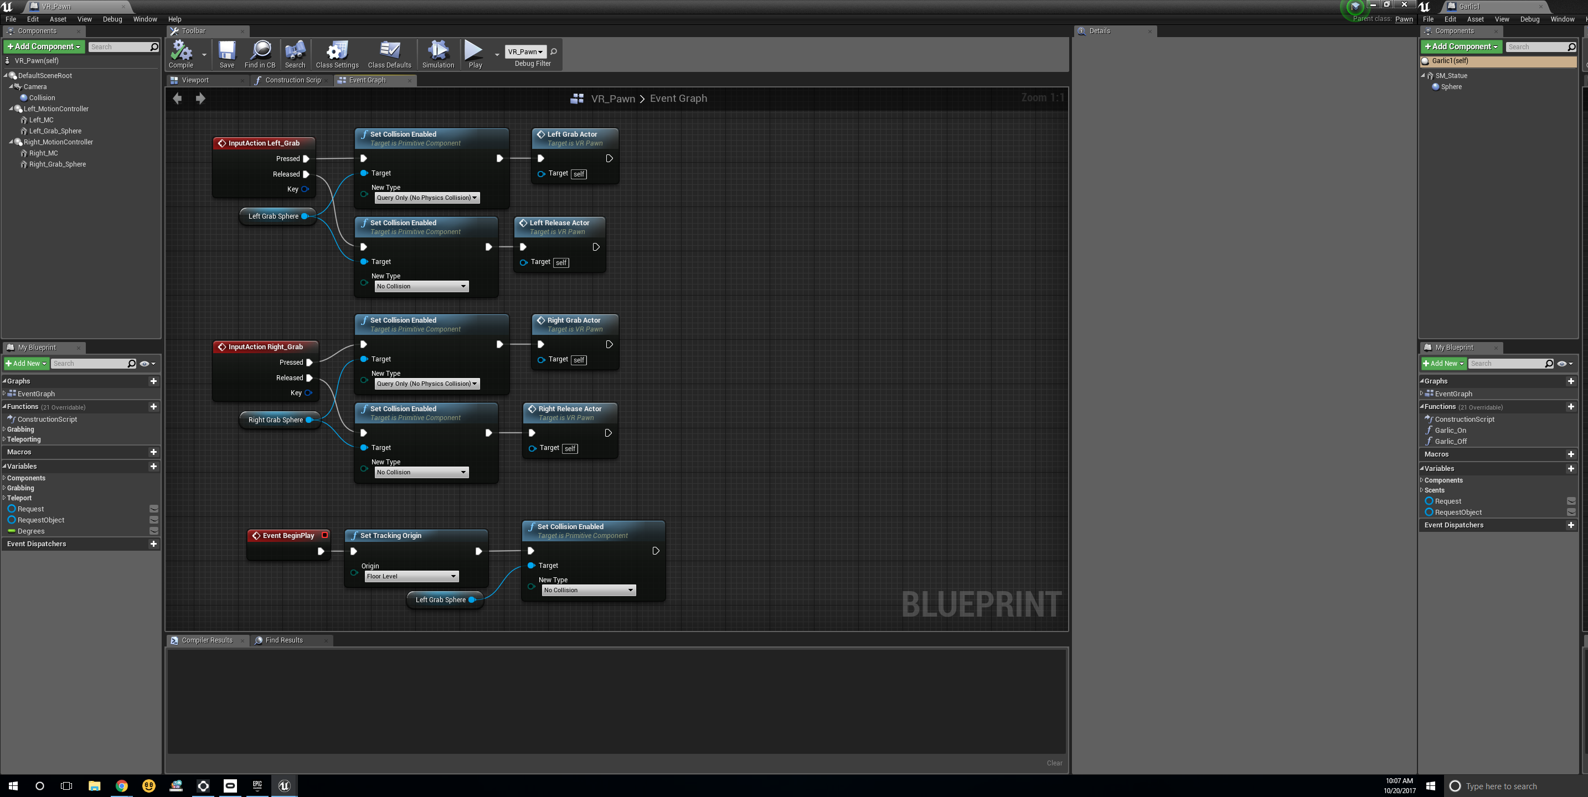Image resolution: width=1588 pixels, height=797 pixels.
Task: Click the Search toolbar icon
Action: pos(295,54)
